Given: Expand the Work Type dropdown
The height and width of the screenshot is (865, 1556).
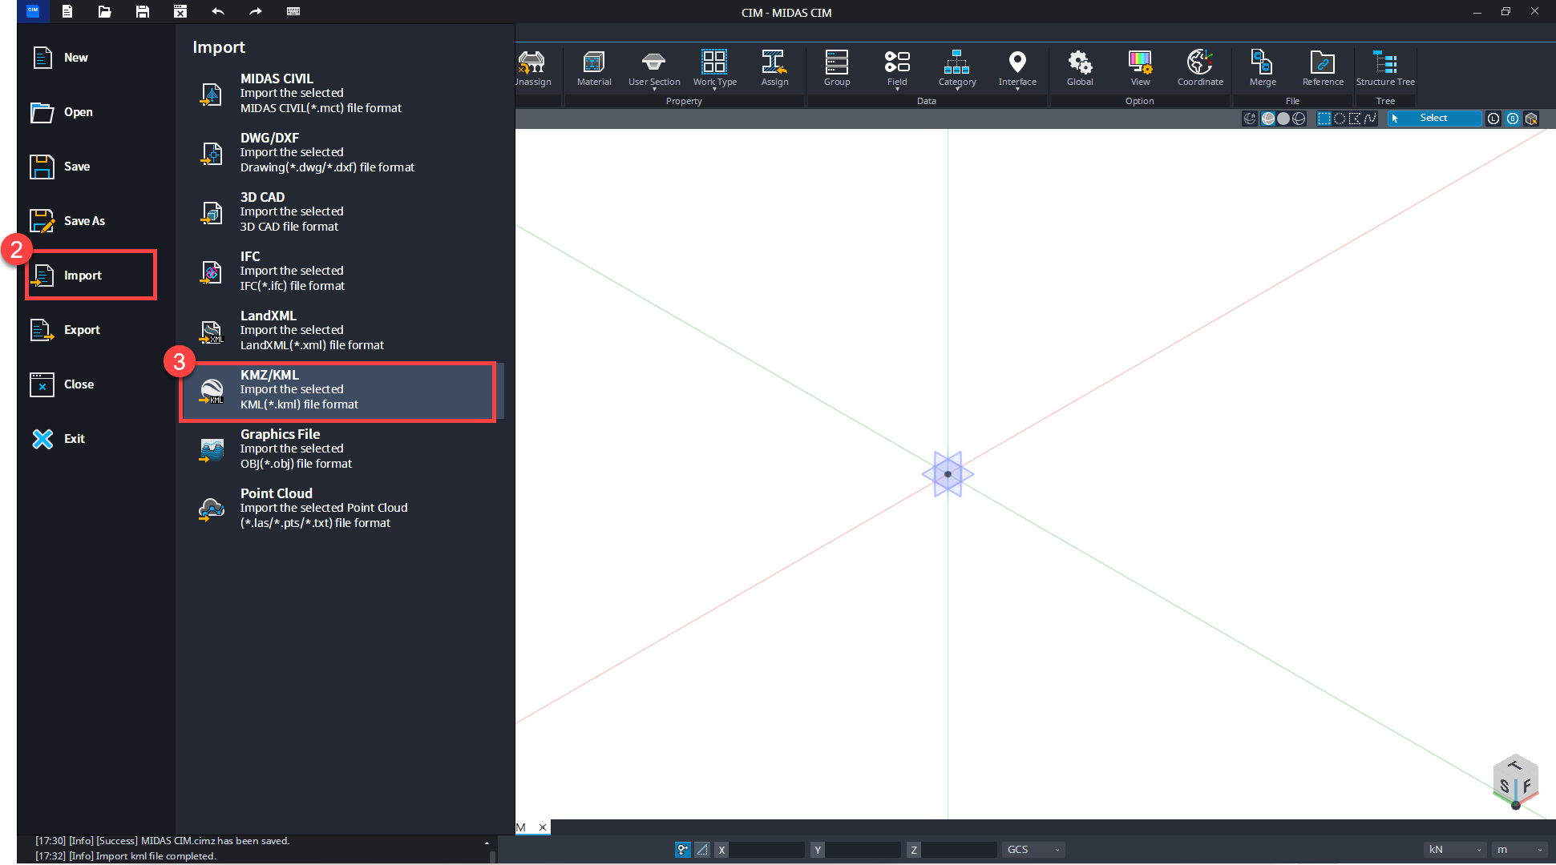Looking at the screenshot, I should 714,89.
